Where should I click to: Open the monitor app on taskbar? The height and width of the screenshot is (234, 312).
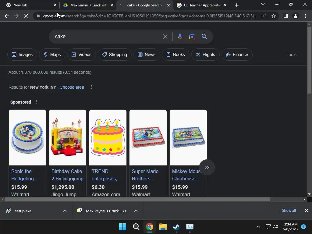(x=190, y=227)
